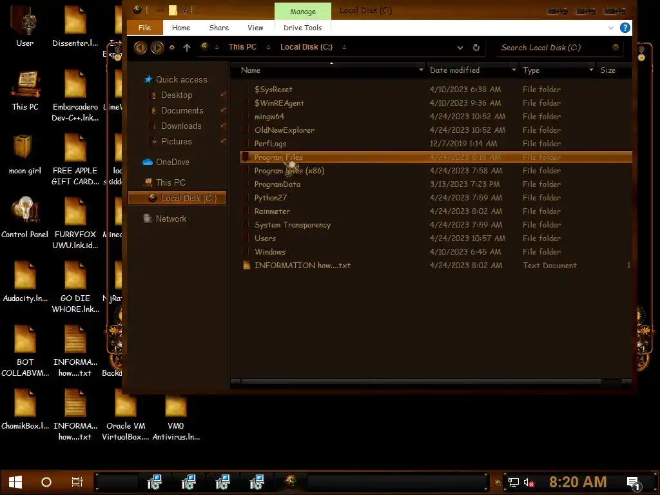Screen dimensions: 660x495
Task: Select Desktop in navigation pane
Action: click(x=177, y=95)
